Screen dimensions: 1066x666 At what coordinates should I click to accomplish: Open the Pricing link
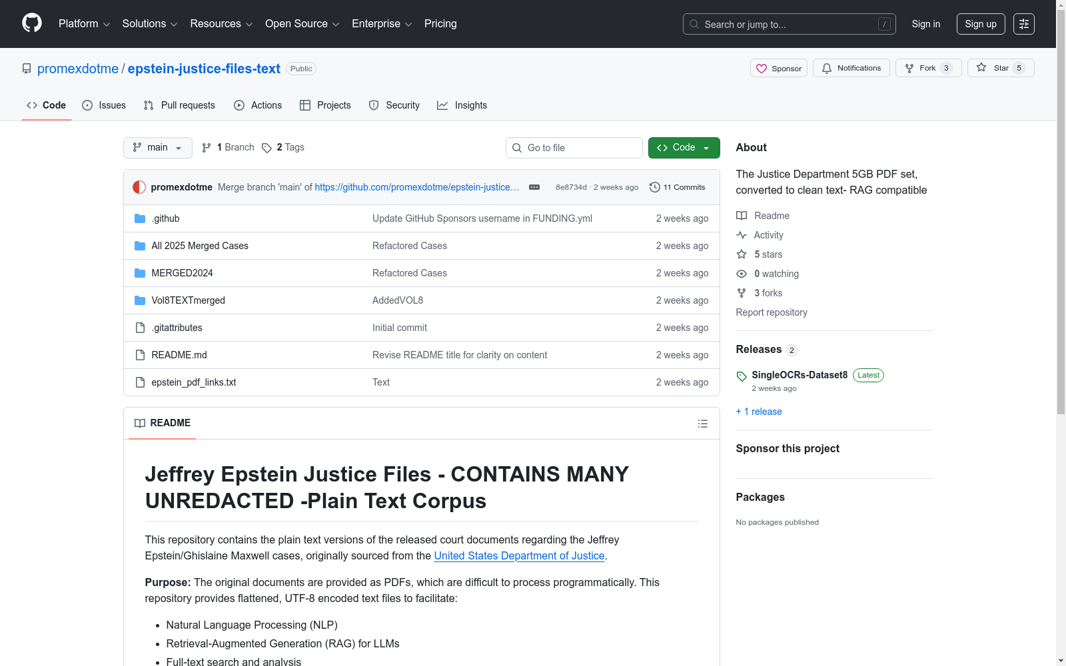(x=440, y=24)
